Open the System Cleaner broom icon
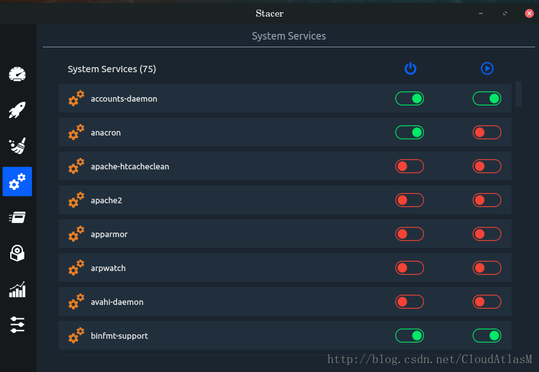The height and width of the screenshot is (372, 539). 17,146
